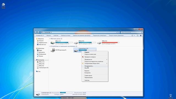The image size is (176, 99).
Task: Choose Открыть in context menu
Action: pyautogui.click(x=95, y=52)
